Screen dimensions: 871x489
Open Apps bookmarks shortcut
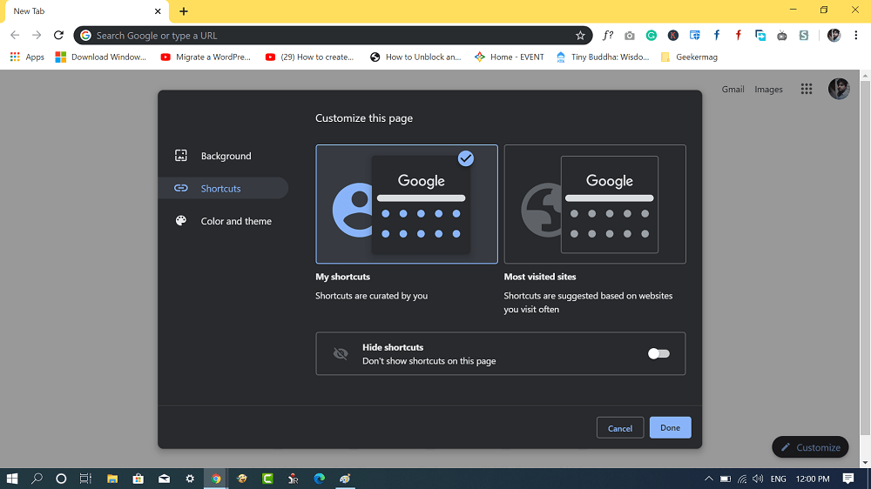27,57
